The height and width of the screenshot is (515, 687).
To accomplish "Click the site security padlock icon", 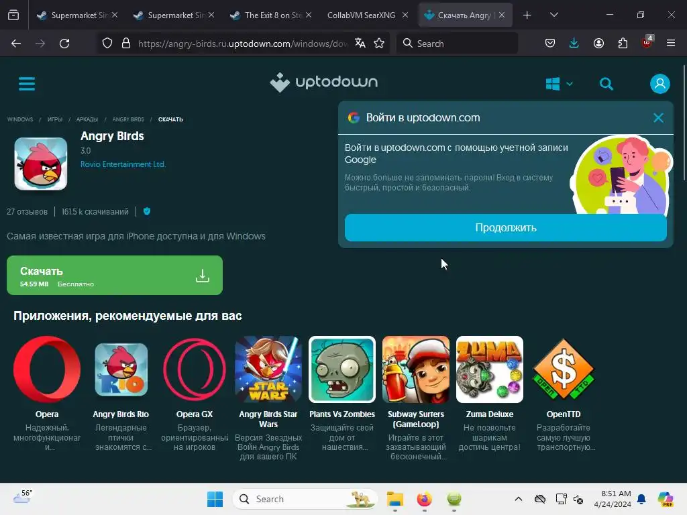I will (126, 44).
